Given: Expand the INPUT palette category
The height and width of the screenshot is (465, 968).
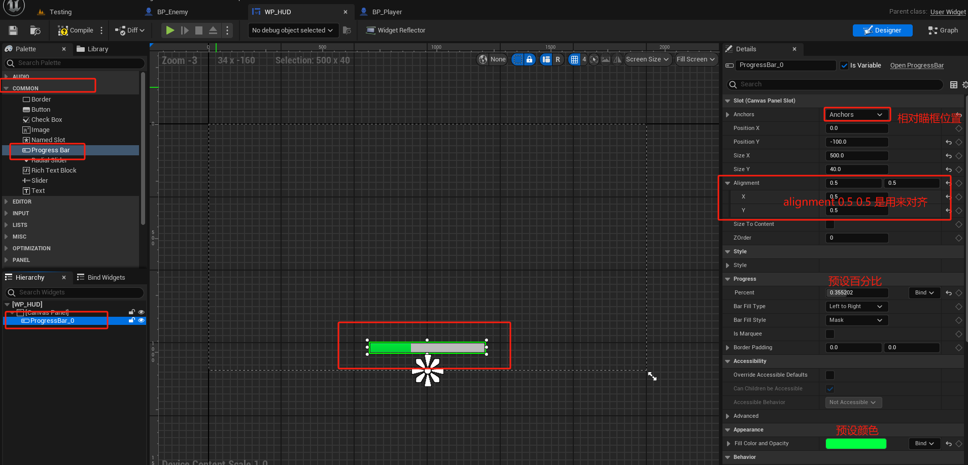Looking at the screenshot, I should [x=7, y=213].
